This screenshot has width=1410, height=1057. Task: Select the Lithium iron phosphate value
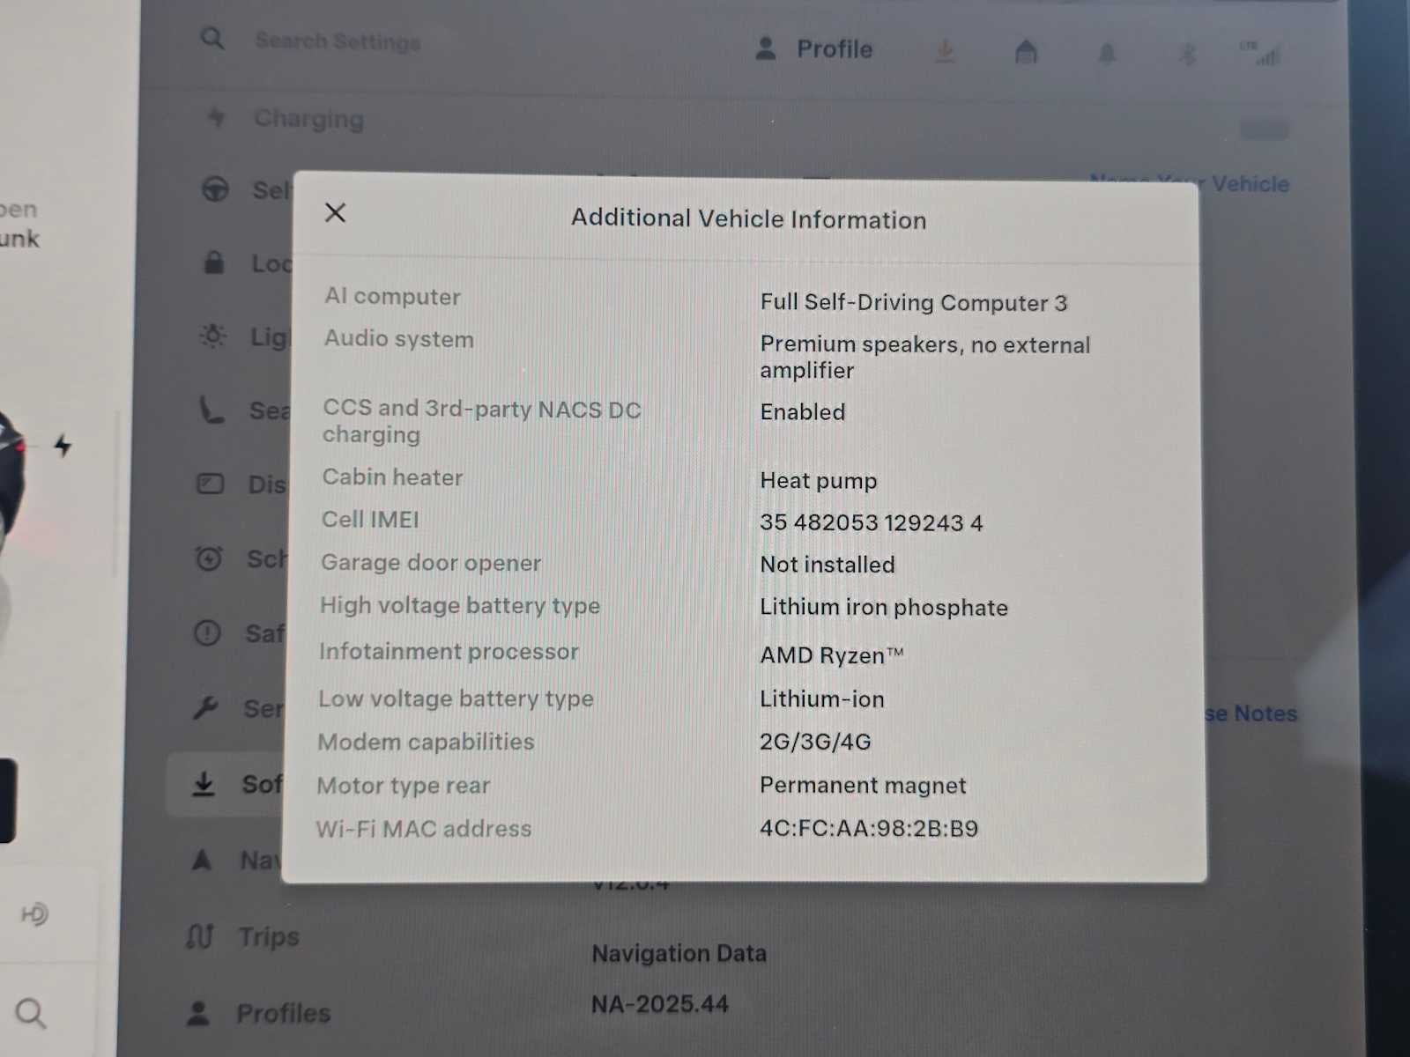pyautogui.click(x=884, y=608)
